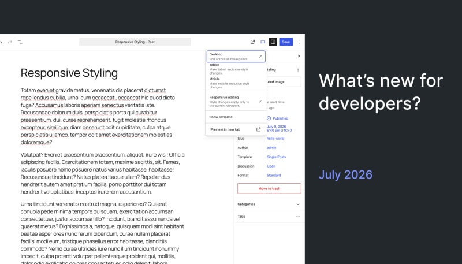Click the Slug label in the sidebar
Viewport: 462px width, 264px height.
pyautogui.click(x=241, y=139)
